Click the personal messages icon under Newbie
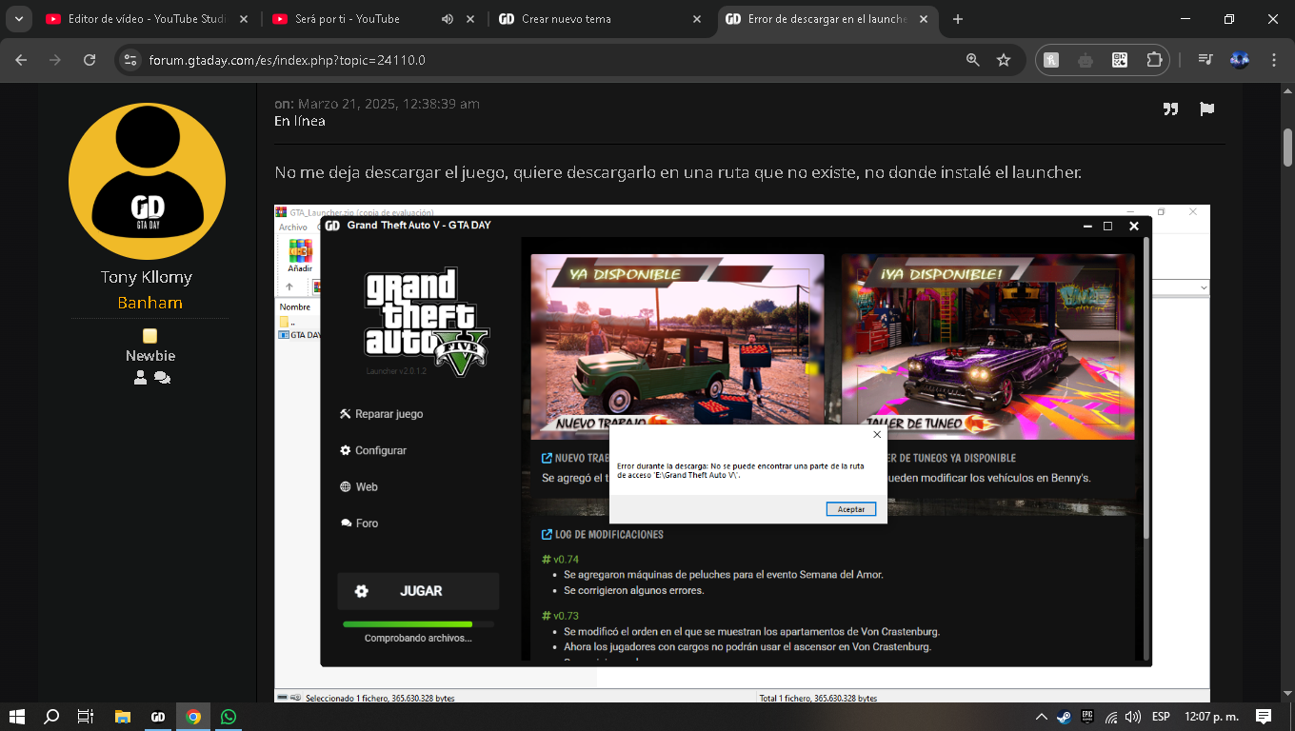This screenshot has width=1295, height=731. pyautogui.click(x=162, y=378)
